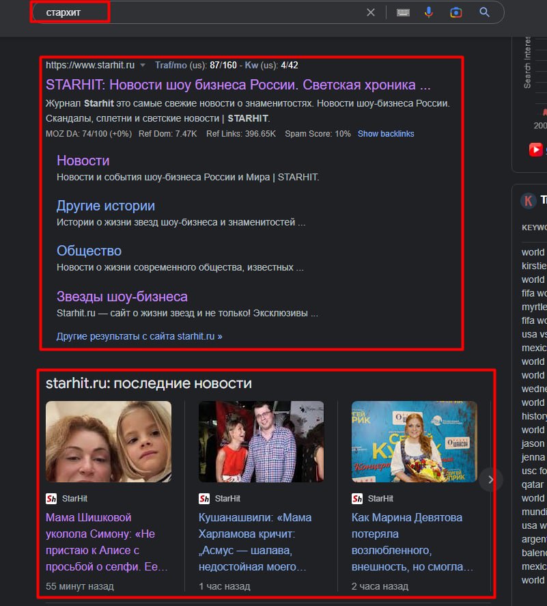Select the 2 часа назад timestamp

380,586
